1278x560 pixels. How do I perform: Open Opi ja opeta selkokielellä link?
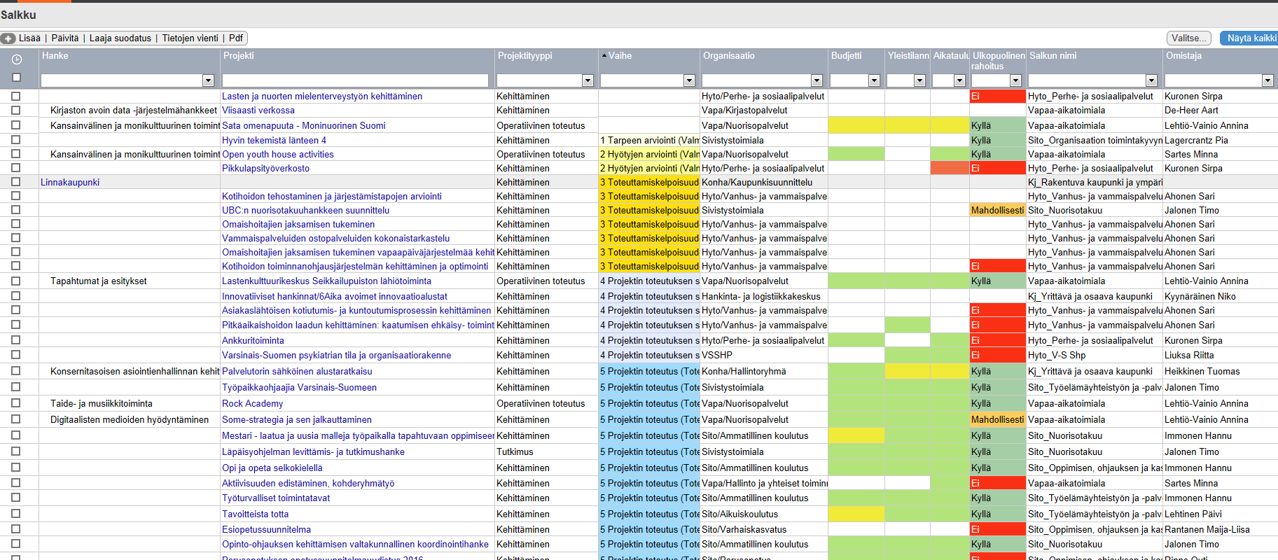(272, 468)
